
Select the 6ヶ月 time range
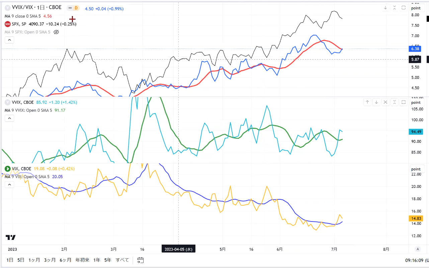click(66, 260)
